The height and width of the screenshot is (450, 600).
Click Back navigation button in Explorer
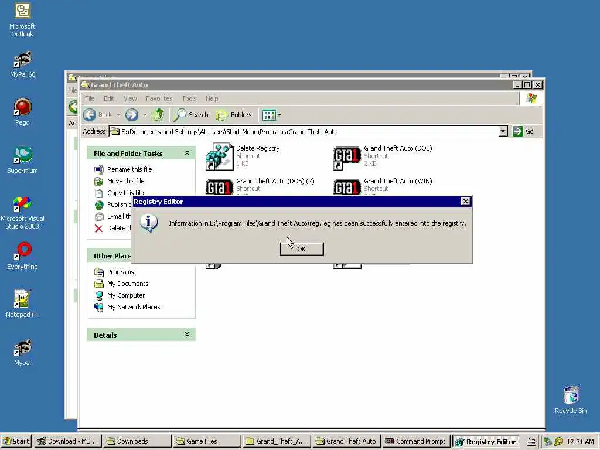tap(98, 115)
